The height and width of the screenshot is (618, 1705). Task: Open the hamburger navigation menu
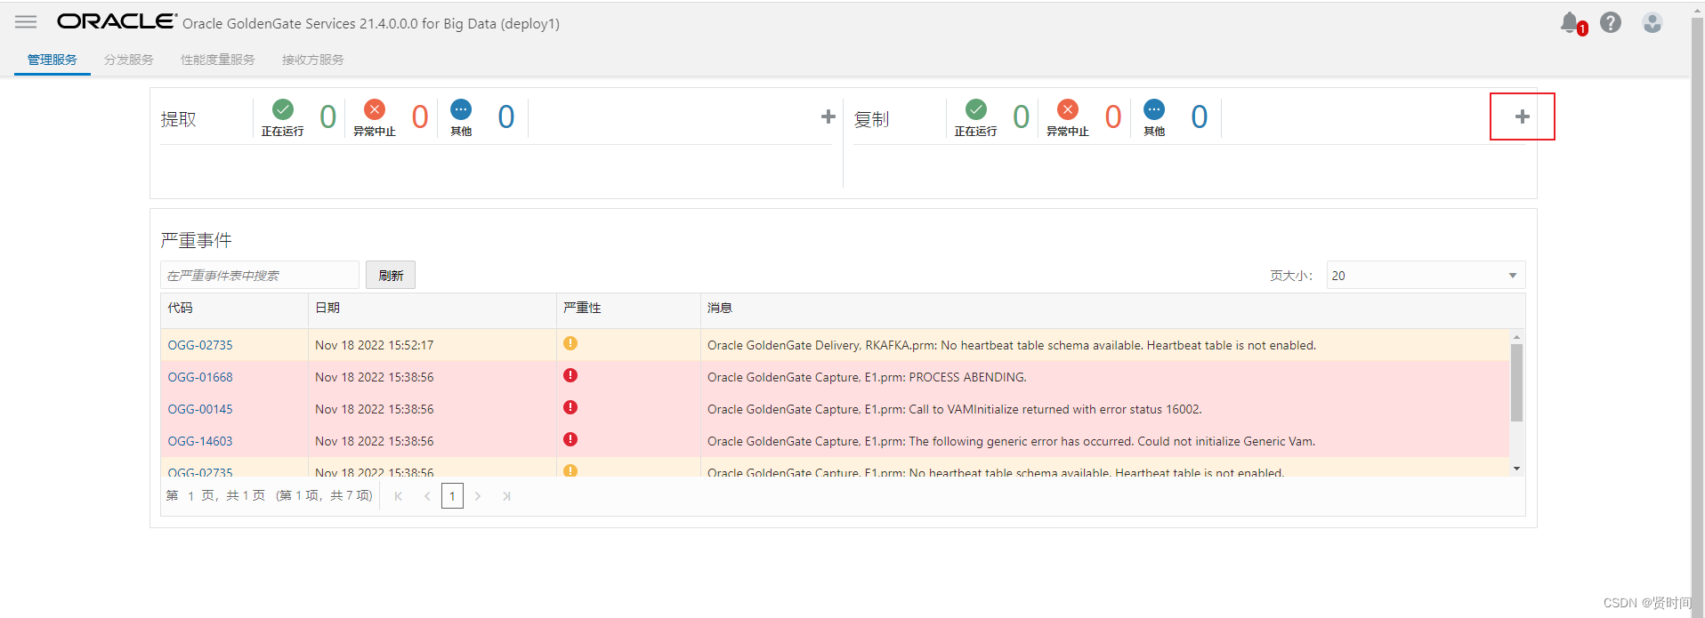point(26,21)
